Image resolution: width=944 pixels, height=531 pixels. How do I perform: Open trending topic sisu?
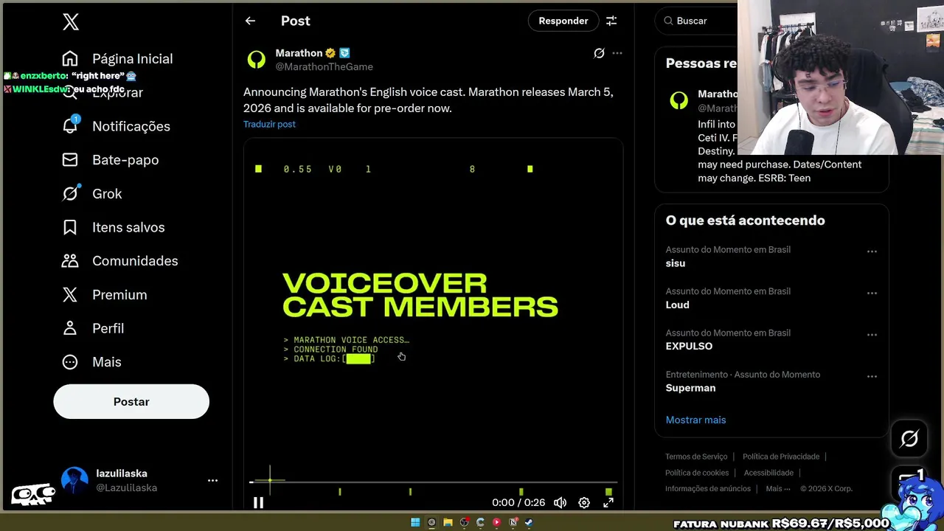tap(676, 263)
